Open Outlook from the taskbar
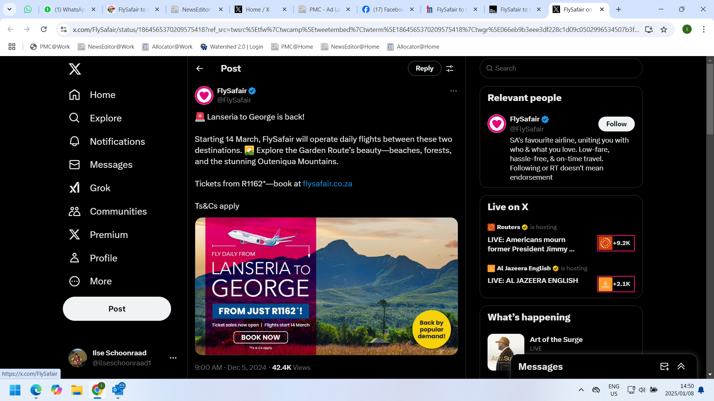 coord(118,390)
